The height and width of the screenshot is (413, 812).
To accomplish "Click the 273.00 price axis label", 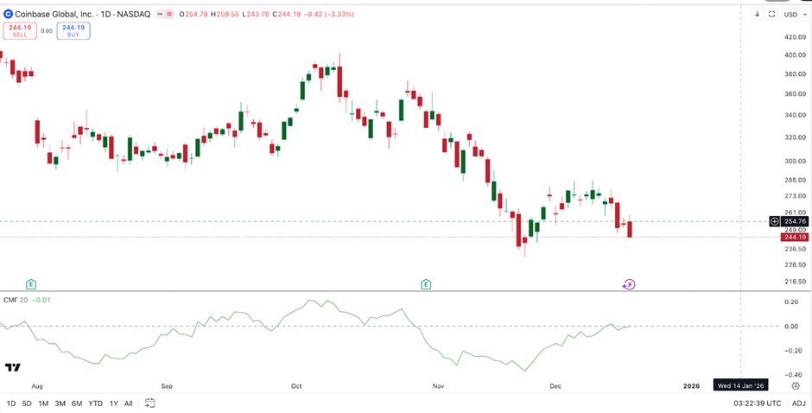I will point(796,196).
